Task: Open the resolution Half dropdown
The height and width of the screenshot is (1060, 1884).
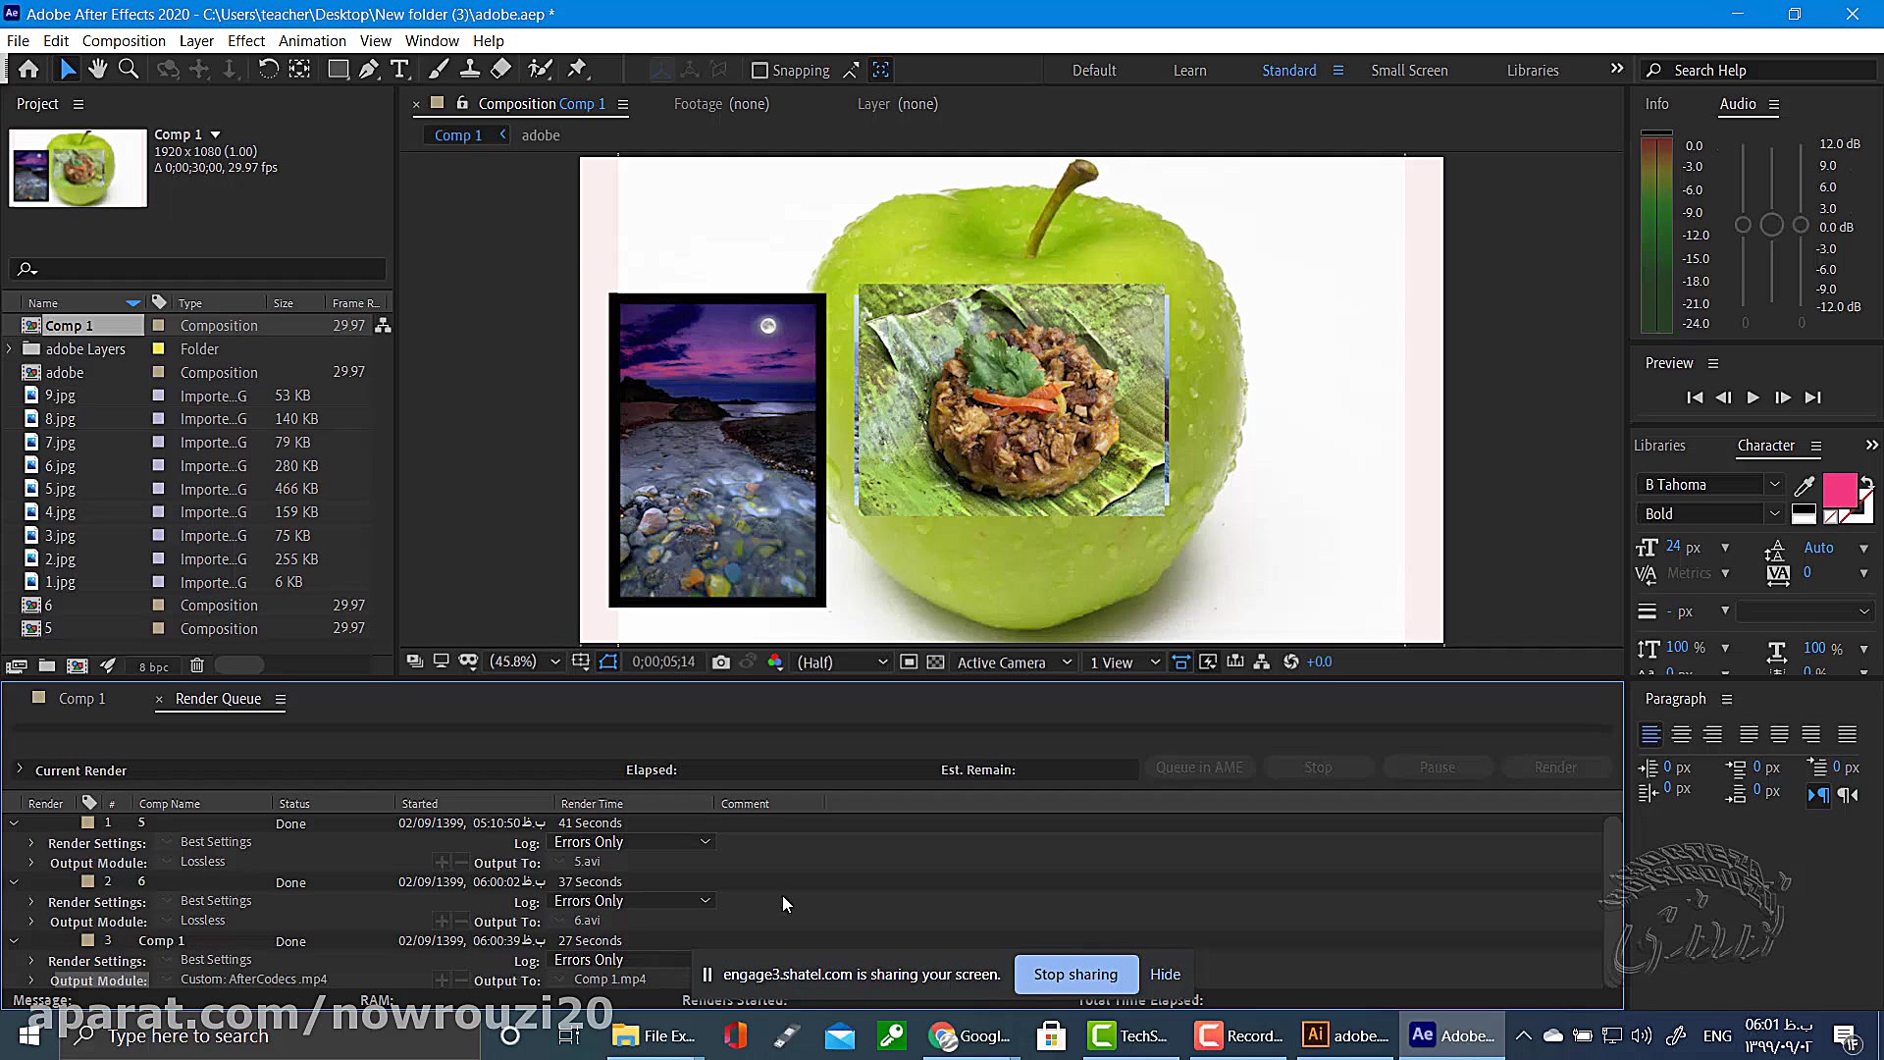Action: point(842,662)
